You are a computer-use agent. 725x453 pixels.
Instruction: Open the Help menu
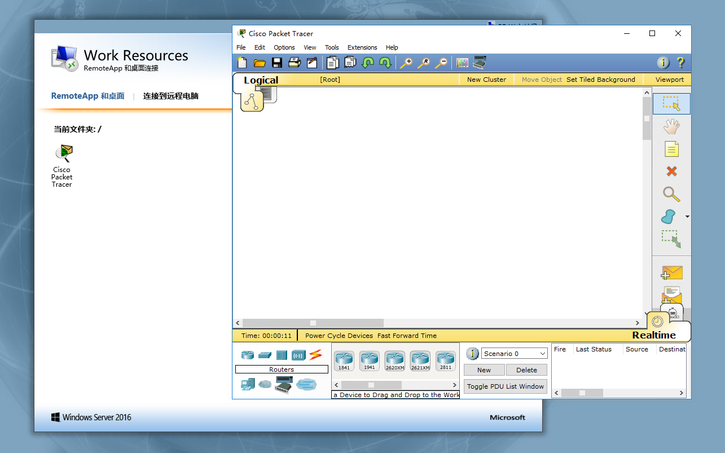click(x=392, y=47)
